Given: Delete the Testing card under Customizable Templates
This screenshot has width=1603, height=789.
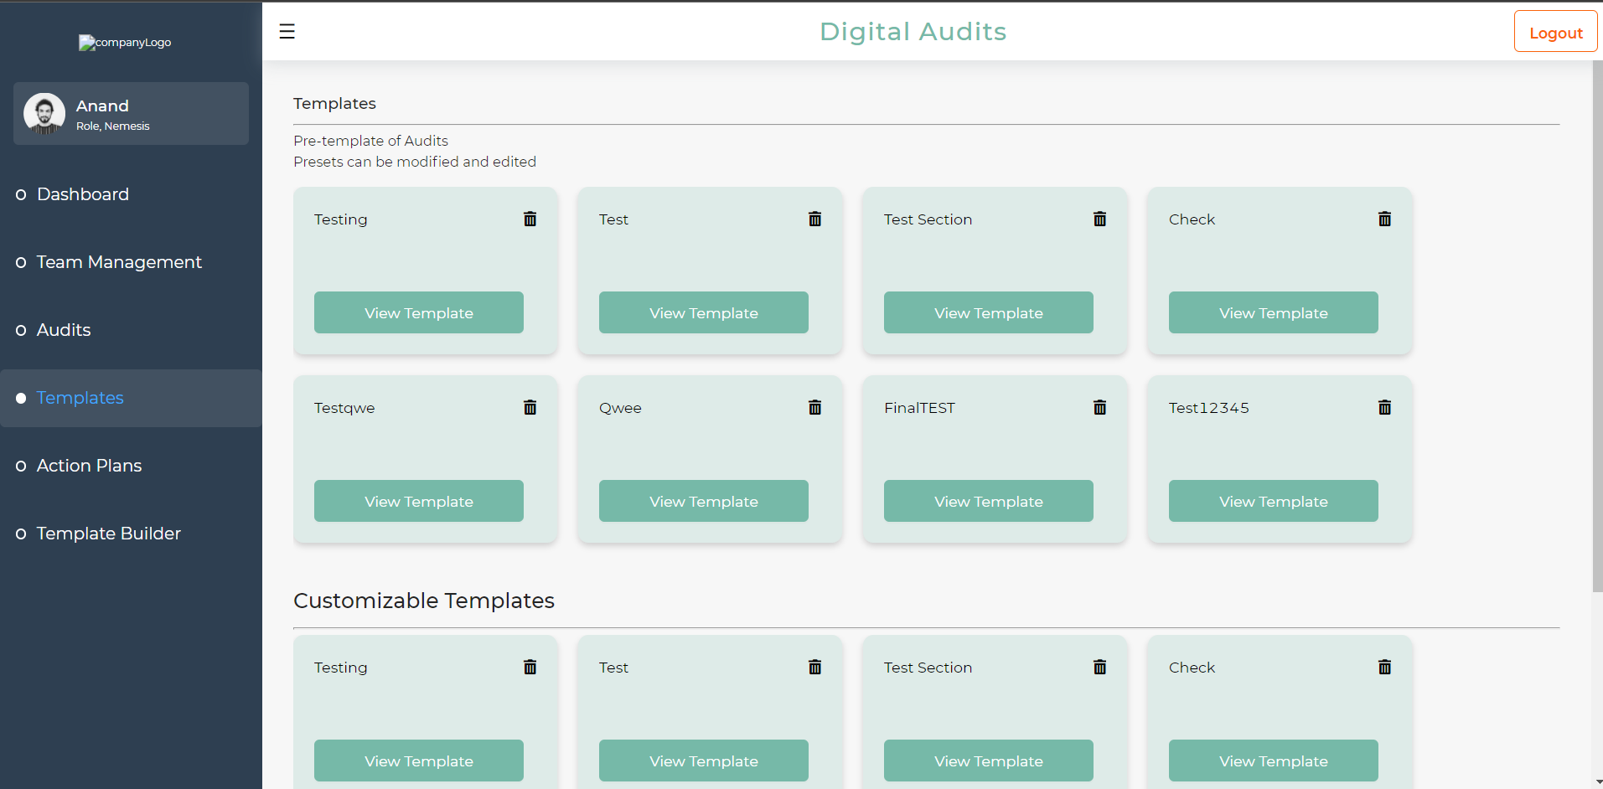Looking at the screenshot, I should point(530,667).
